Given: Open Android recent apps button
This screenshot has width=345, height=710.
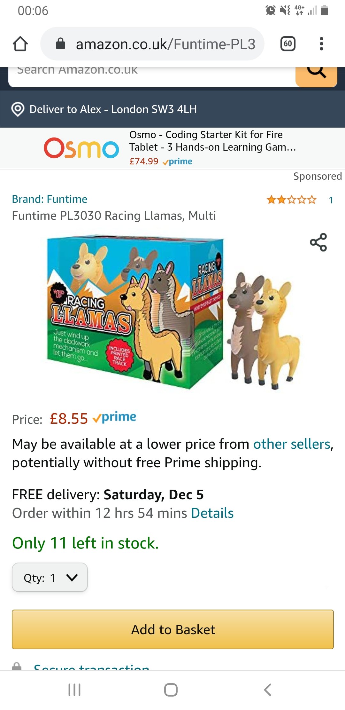Looking at the screenshot, I should point(74,690).
